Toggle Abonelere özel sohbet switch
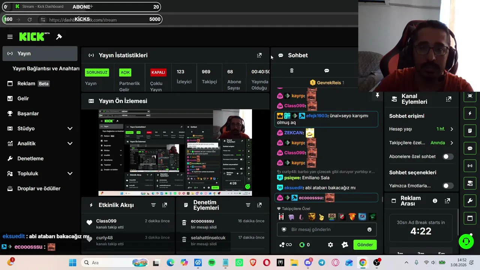This screenshot has width=480, height=270. click(x=448, y=156)
